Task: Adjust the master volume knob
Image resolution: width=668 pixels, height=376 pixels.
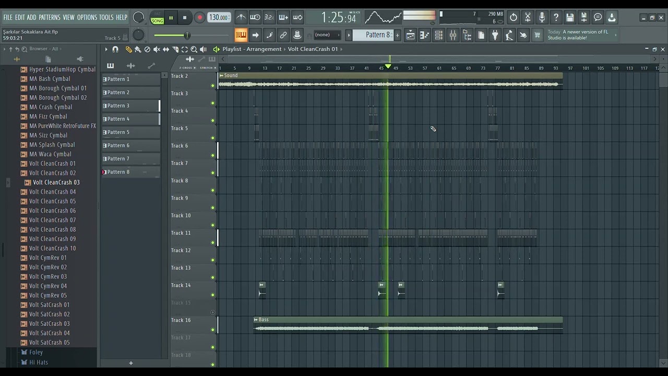Action: tap(138, 17)
